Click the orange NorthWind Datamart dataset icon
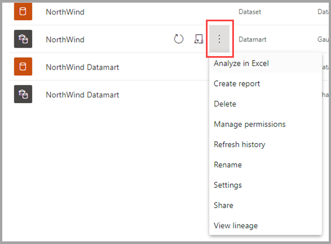 [23, 67]
